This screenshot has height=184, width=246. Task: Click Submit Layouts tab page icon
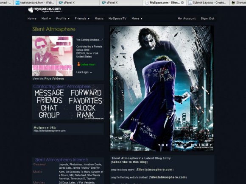[x=190, y=3]
